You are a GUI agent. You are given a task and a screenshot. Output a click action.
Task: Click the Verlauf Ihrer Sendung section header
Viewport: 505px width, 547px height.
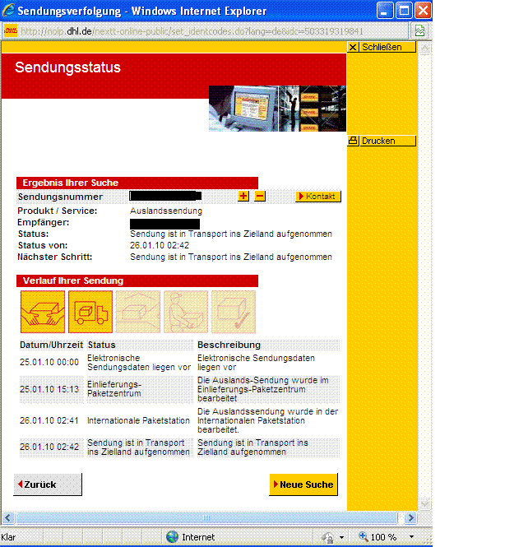tap(137, 280)
